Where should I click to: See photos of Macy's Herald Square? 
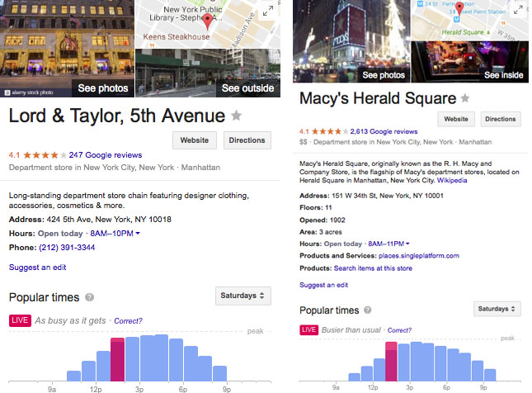tap(384, 75)
